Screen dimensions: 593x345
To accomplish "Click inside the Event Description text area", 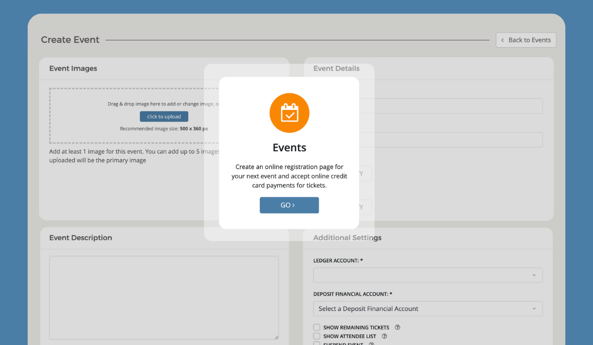I will click(x=164, y=298).
